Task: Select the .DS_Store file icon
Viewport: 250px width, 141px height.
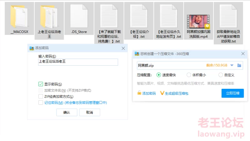Action: [x=79, y=16]
